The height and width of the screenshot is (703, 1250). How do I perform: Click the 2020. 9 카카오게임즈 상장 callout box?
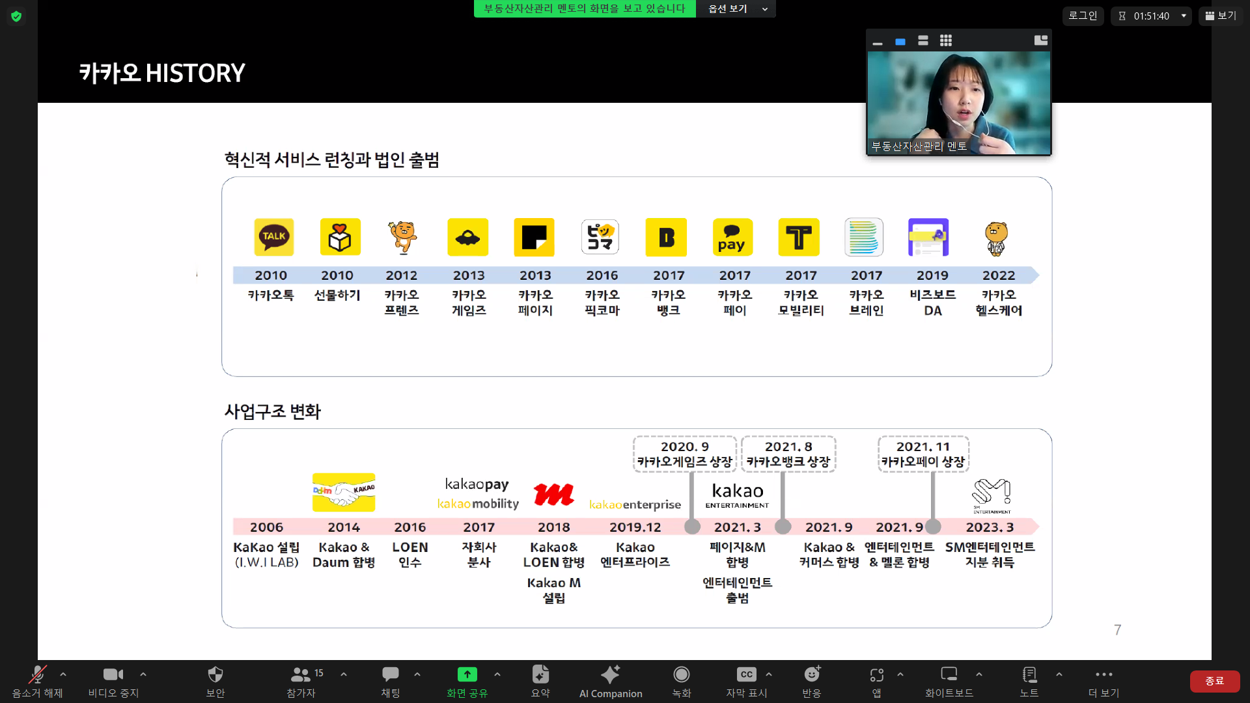point(685,454)
